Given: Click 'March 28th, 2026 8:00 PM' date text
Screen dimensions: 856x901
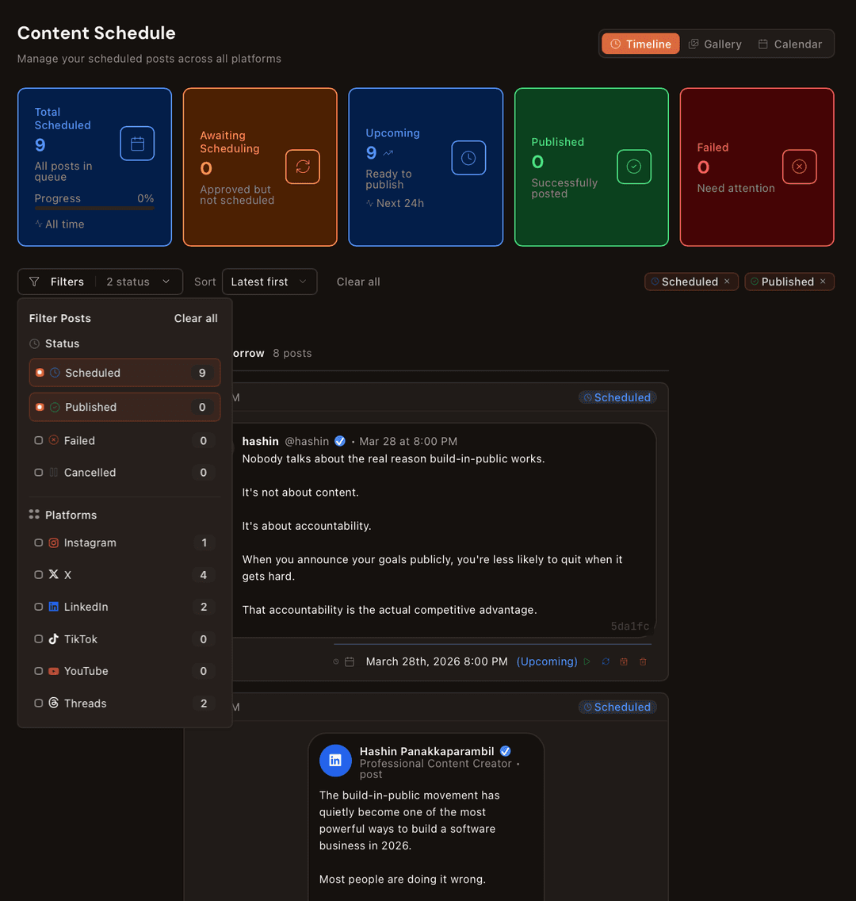Looking at the screenshot, I should 437,661.
